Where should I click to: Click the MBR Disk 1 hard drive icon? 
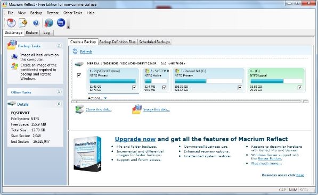coord(79,64)
